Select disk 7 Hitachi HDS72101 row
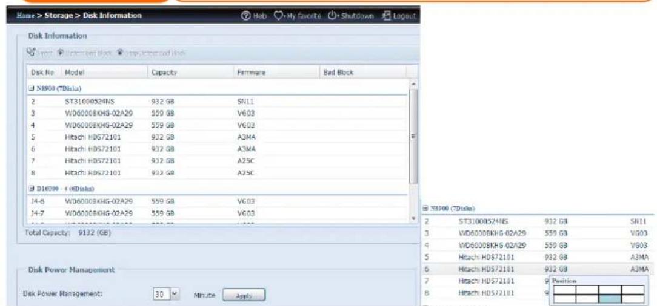657x306 pixels. 218,161
